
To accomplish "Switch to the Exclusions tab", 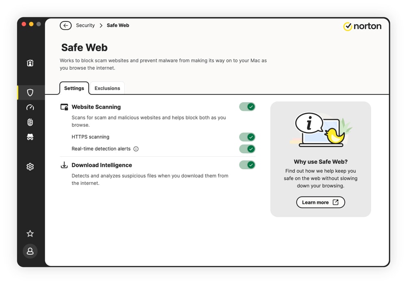I will [107, 88].
